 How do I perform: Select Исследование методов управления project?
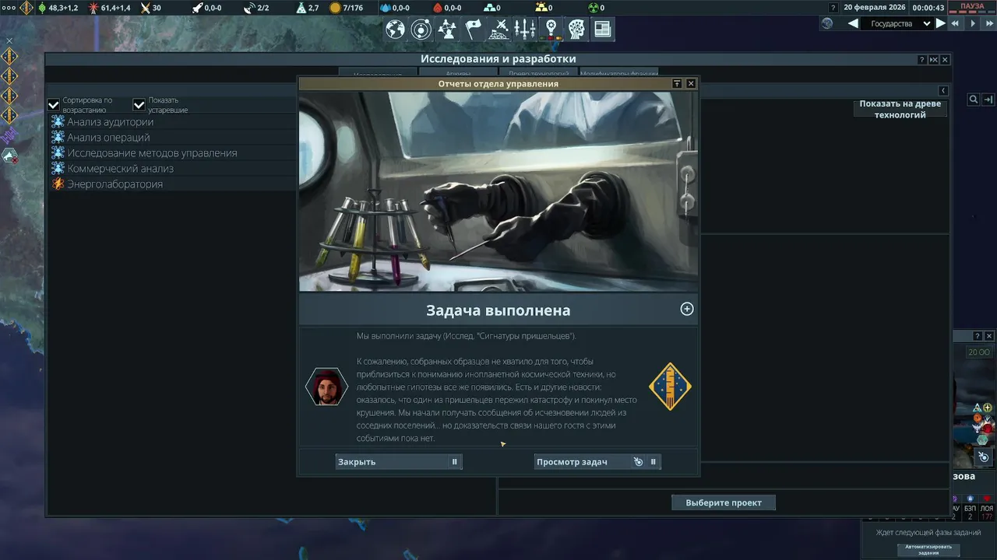[x=171, y=153]
